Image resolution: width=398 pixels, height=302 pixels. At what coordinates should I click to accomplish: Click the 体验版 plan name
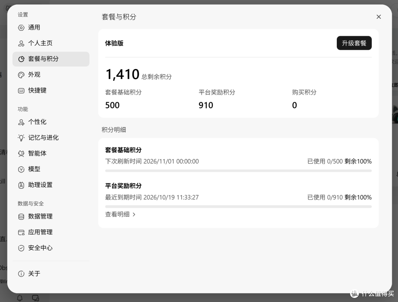pyautogui.click(x=114, y=43)
